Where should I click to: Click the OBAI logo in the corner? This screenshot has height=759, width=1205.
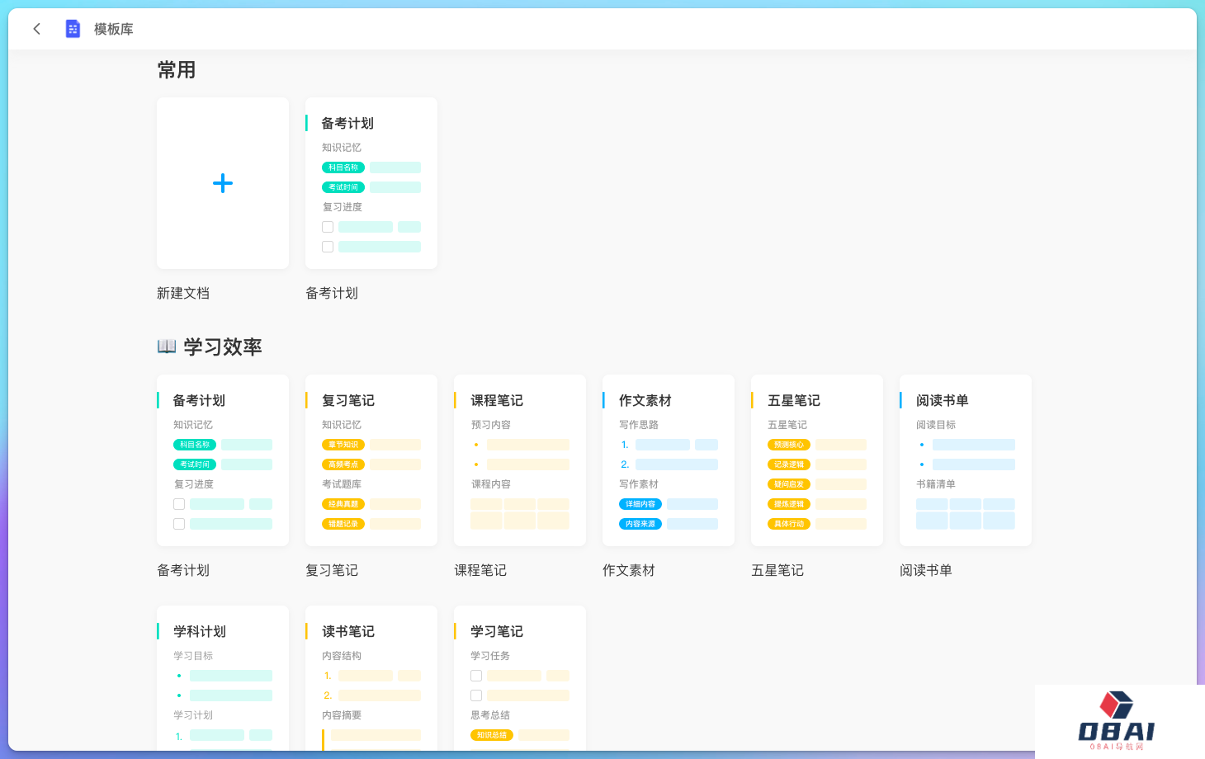(1116, 719)
